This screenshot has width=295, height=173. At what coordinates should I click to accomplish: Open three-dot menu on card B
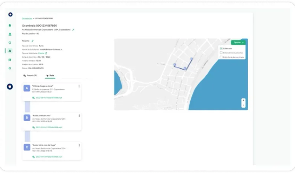click(x=79, y=116)
